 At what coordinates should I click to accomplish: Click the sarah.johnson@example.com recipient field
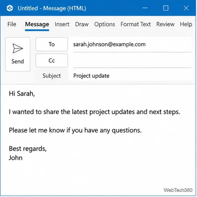click(x=132, y=45)
